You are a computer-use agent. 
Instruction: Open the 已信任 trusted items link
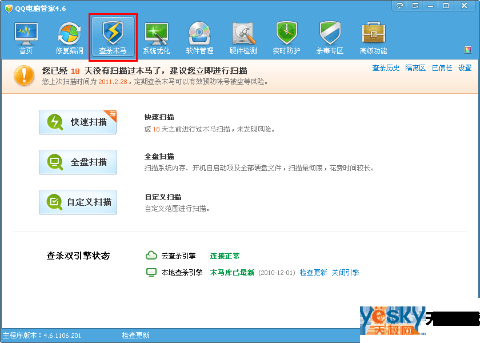pos(442,68)
